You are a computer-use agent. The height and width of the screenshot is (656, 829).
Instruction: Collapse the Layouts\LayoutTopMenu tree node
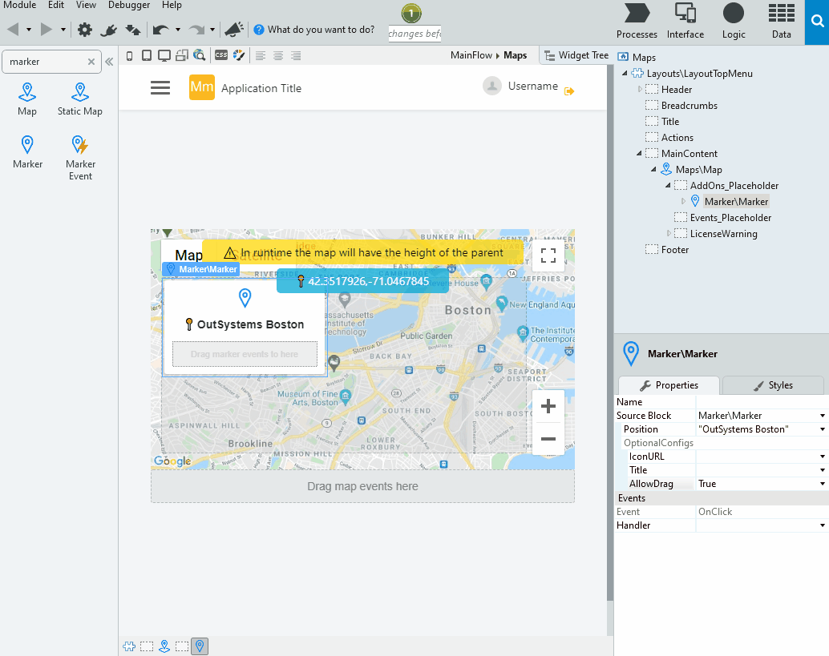coord(625,74)
